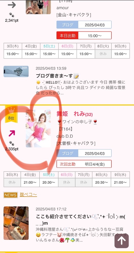The height and width of the screenshot is (253, 134).
Task: Open amour cast's selfie thumbnail
Action: pos(38,7)
